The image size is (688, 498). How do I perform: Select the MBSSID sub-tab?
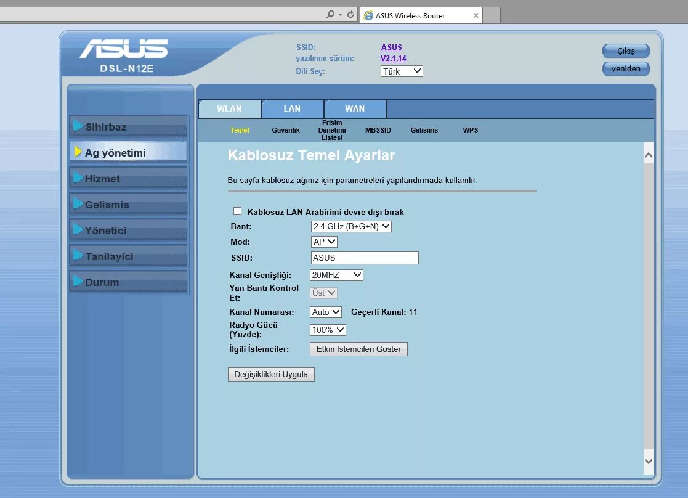pos(378,130)
